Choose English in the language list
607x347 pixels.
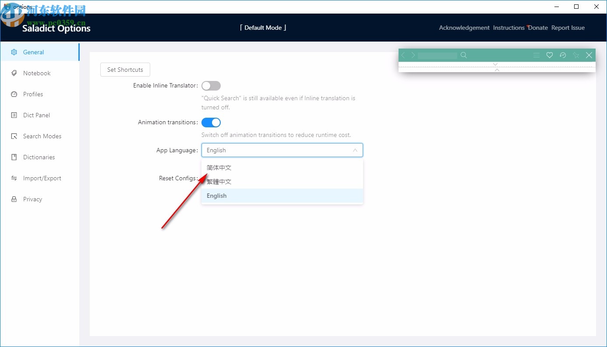click(x=282, y=196)
